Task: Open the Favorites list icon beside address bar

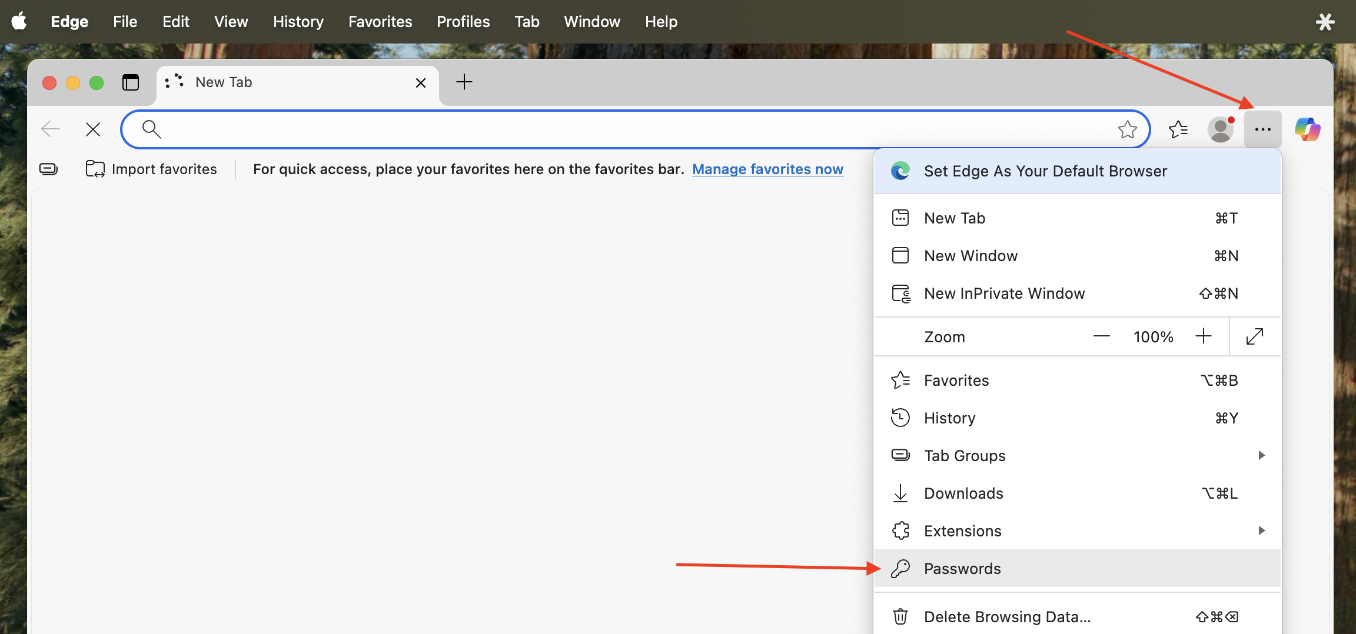Action: click(x=1178, y=129)
